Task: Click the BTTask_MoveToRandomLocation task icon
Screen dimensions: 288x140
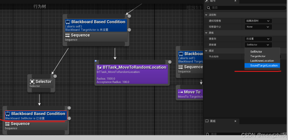Action: (99, 67)
